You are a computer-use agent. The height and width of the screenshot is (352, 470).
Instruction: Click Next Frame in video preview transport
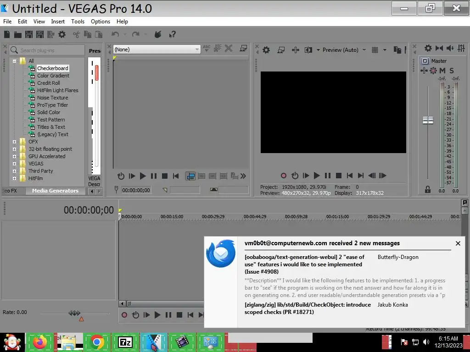(x=383, y=176)
